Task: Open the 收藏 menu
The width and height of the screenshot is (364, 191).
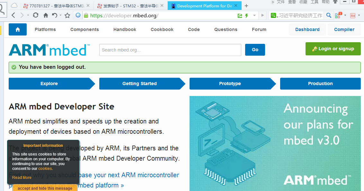Action: point(303,2)
